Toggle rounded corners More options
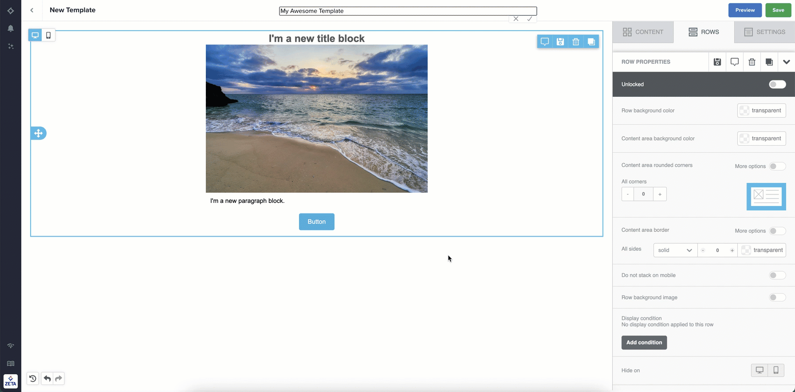This screenshot has height=392, width=795. click(x=777, y=166)
